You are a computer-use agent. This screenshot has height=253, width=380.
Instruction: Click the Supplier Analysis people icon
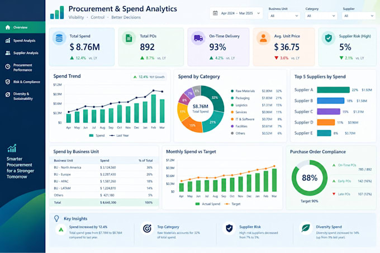(8, 53)
